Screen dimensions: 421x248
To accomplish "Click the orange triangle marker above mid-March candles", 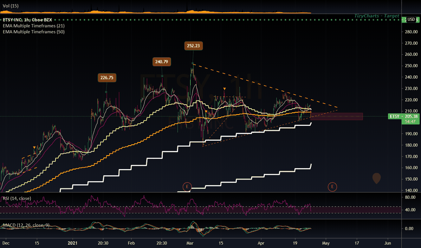I will point(225,89).
